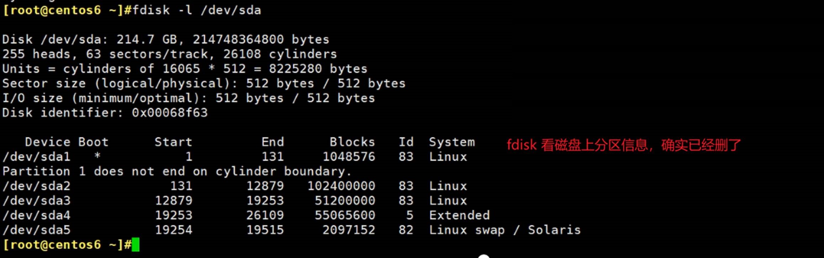
Task: Click the /dev/sda5 device name
Action: click(36, 230)
